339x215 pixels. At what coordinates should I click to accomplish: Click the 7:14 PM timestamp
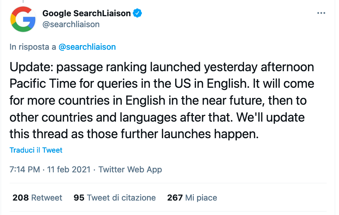click(x=25, y=170)
